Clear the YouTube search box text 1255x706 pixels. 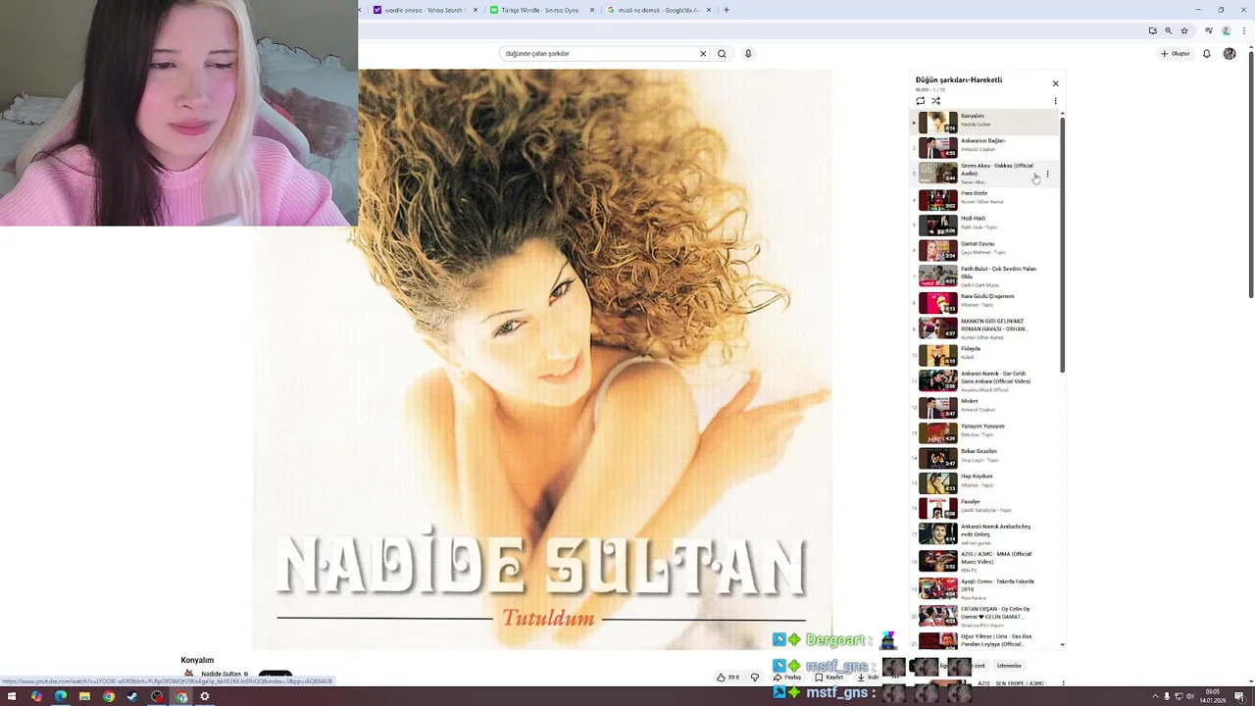coord(703,54)
